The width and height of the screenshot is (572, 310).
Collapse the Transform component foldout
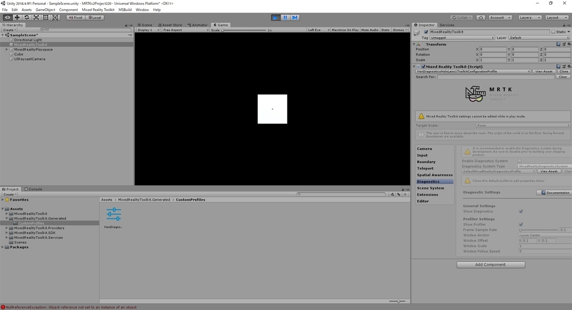[x=415, y=44]
